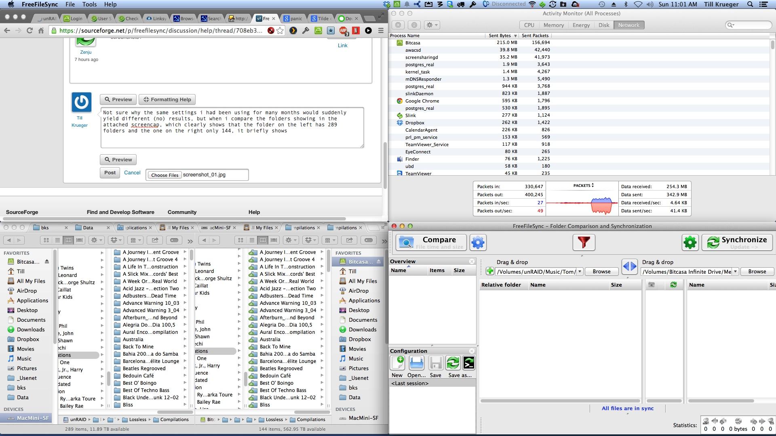
Task: Open left Finder pane Dropbox dropdown
Action: (x=116, y=240)
